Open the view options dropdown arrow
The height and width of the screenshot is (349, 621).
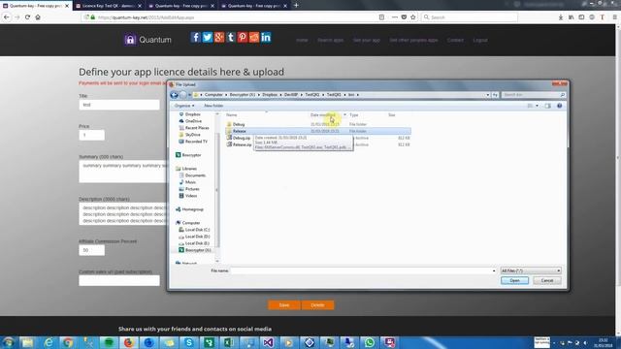click(537, 106)
